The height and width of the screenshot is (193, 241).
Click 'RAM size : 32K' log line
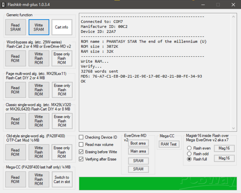click(x=97, y=51)
